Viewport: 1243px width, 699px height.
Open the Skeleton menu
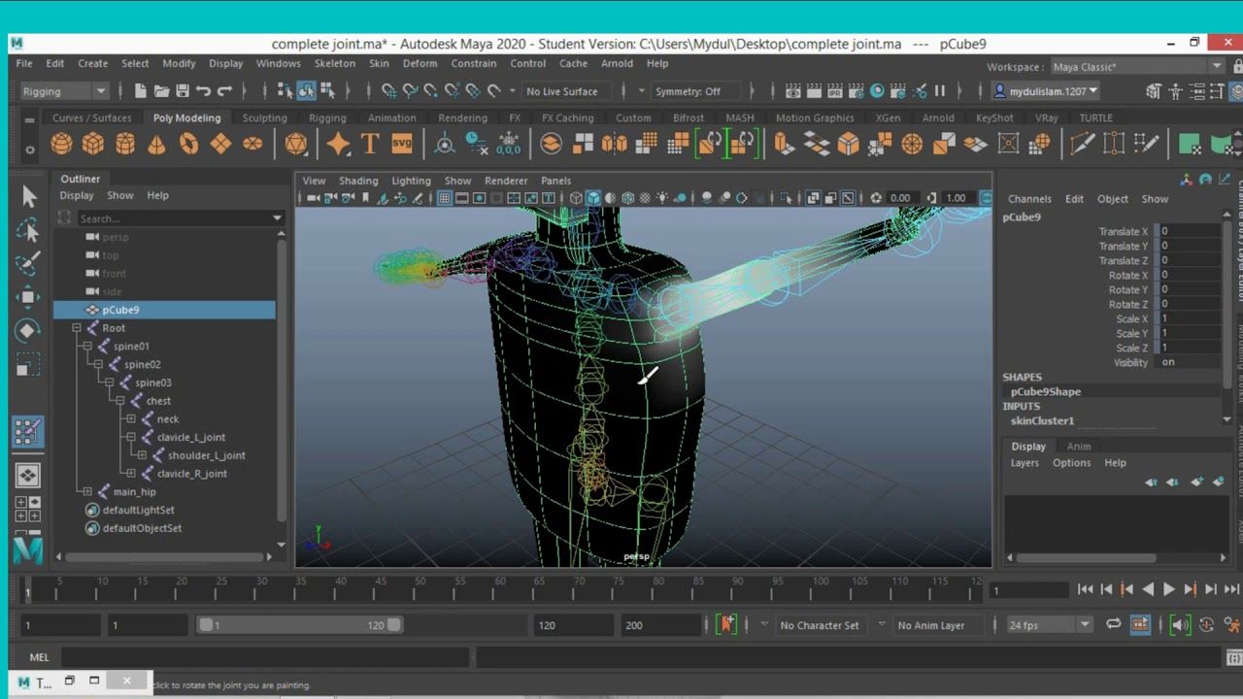click(x=334, y=63)
